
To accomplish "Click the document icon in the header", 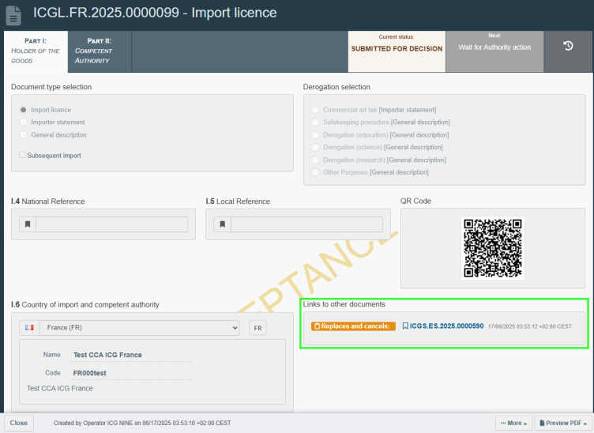I will click(13, 15).
